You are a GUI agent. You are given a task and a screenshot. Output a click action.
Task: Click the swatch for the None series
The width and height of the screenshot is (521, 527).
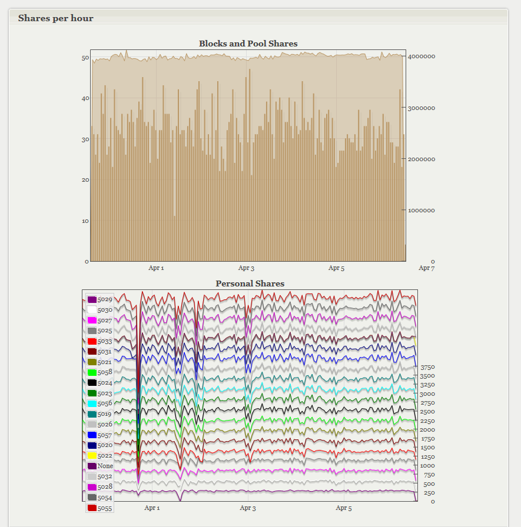pyautogui.click(x=92, y=466)
